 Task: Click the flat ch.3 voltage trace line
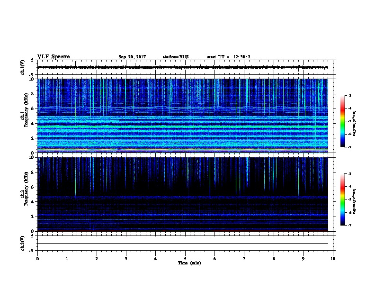tap(183, 244)
